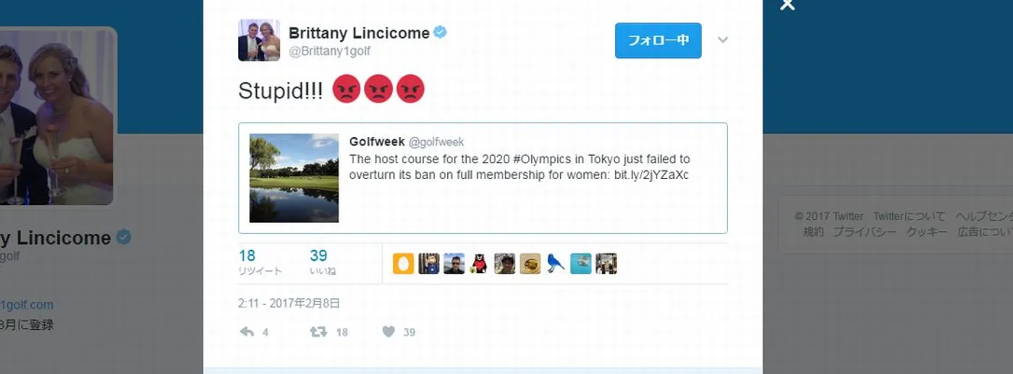Image resolution: width=1013 pixels, height=374 pixels.
Task: Click the golf course thumbnail in the quoted tweet
Action: pos(294,178)
